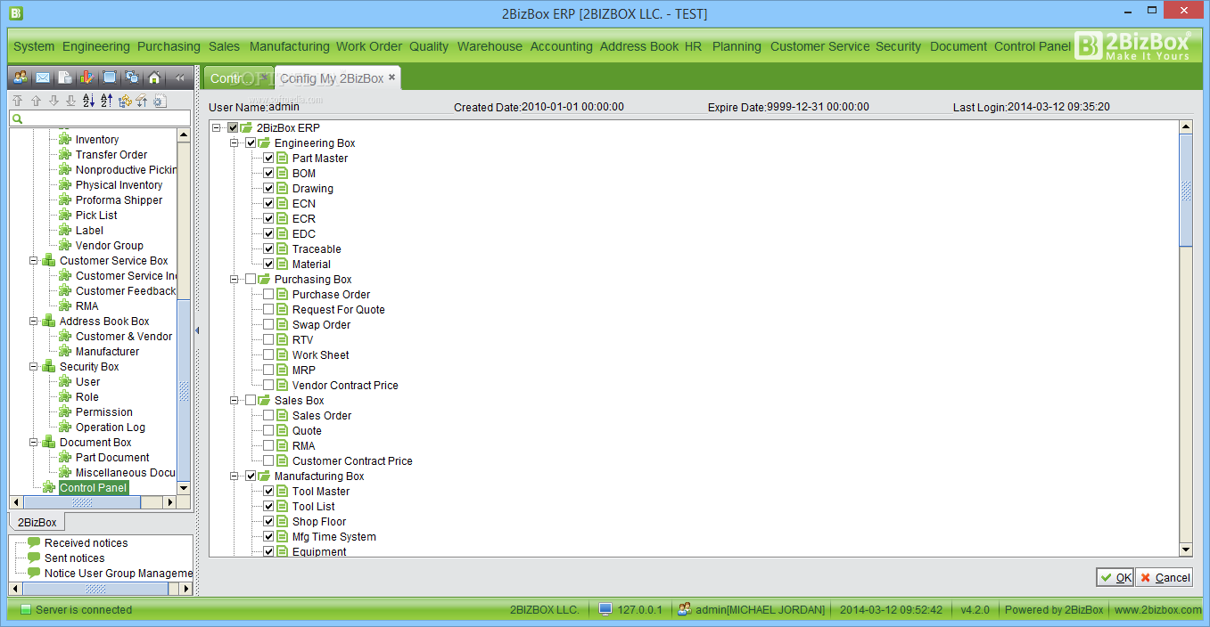This screenshot has height=627, width=1210.
Task: Click the move down arrow icon
Action: click(x=54, y=101)
